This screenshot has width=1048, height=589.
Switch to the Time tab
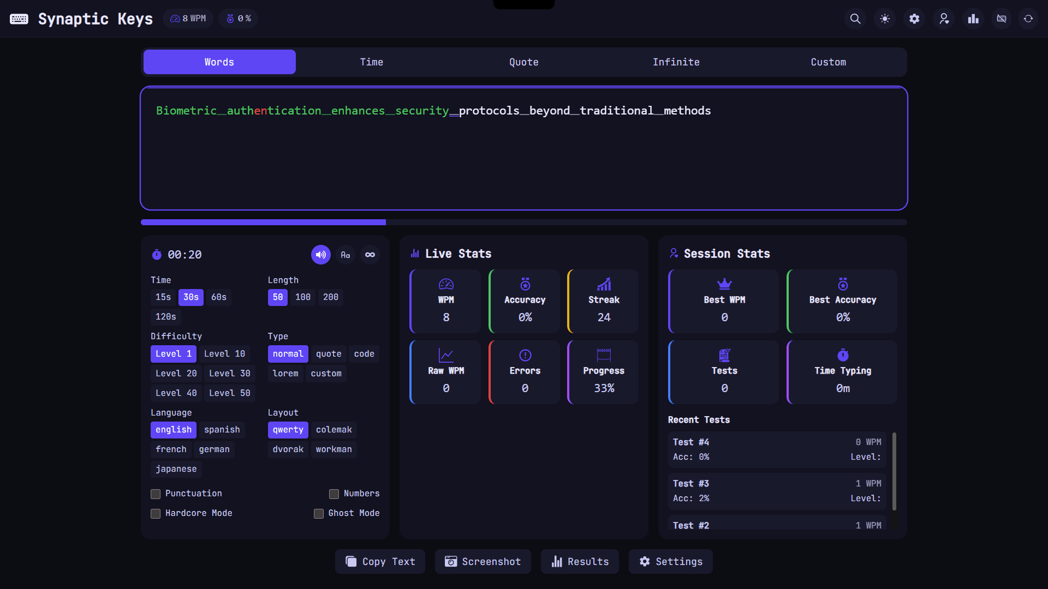372,62
